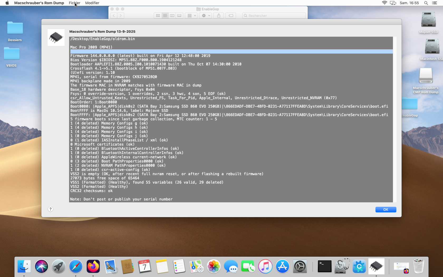Open Finder group-by dropdown
The height and width of the screenshot is (277, 443).
191,16
